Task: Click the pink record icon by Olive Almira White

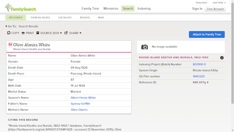Action: [10, 44]
